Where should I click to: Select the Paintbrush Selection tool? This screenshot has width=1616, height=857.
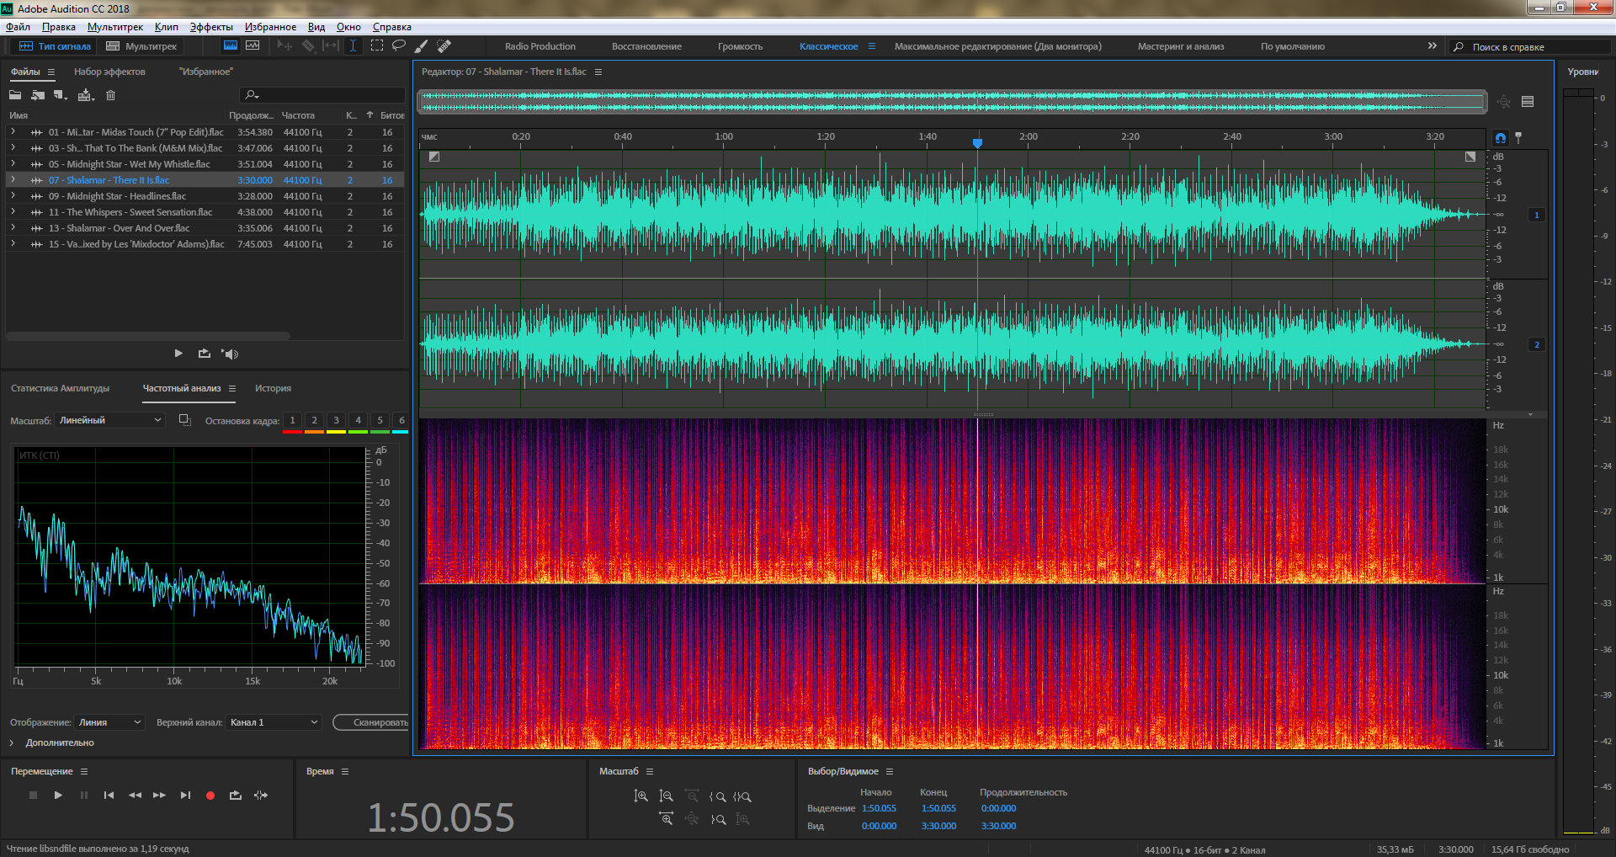pyautogui.click(x=422, y=46)
